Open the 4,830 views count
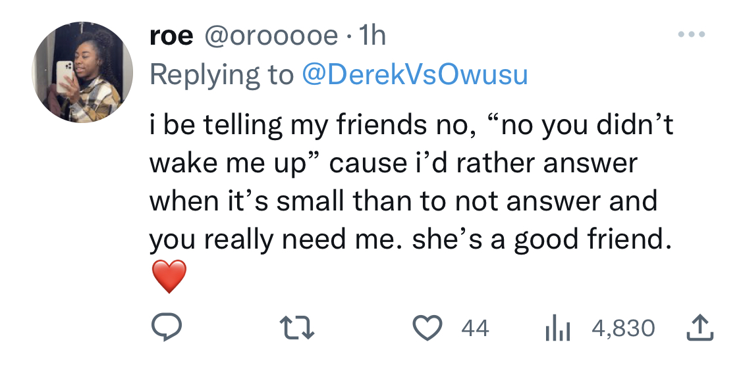Viewport: 741px width, 369px height. click(x=623, y=328)
